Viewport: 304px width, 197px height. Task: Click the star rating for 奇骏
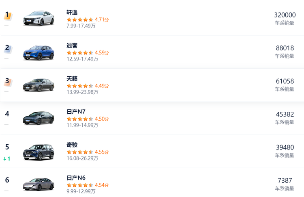80,152
